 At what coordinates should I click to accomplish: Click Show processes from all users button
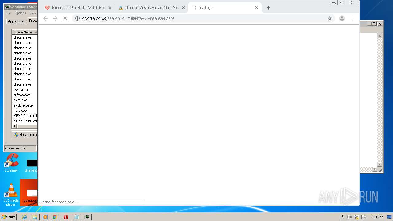pos(25,135)
